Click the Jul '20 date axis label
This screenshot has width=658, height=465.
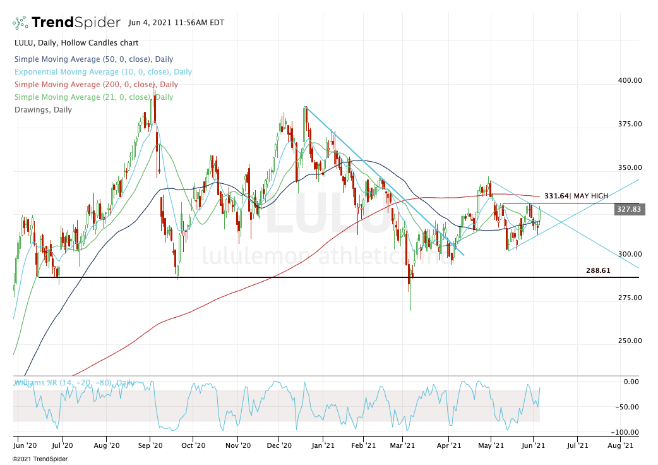(x=62, y=445)
